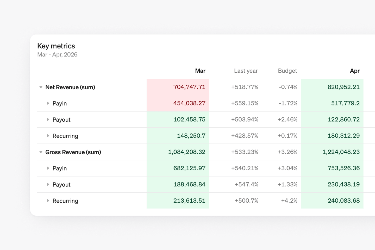Click the Budget value +0.17%
Viewport: 375px width, 250px height.
click(x=287, y=136)
